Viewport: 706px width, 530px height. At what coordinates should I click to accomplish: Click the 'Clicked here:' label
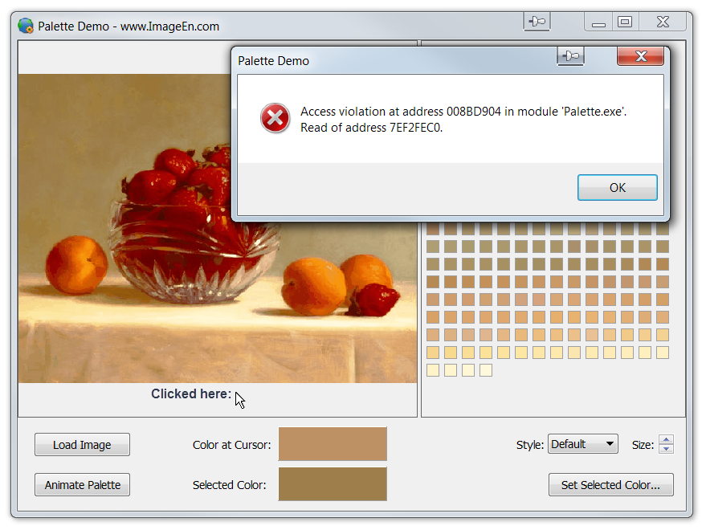191,394
